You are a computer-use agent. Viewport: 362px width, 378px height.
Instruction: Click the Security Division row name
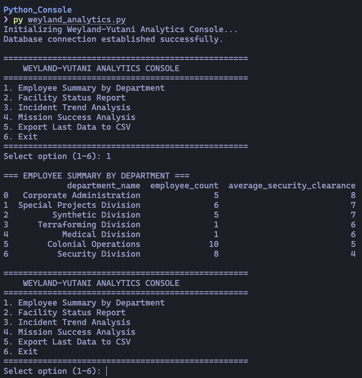click(99, 254)
